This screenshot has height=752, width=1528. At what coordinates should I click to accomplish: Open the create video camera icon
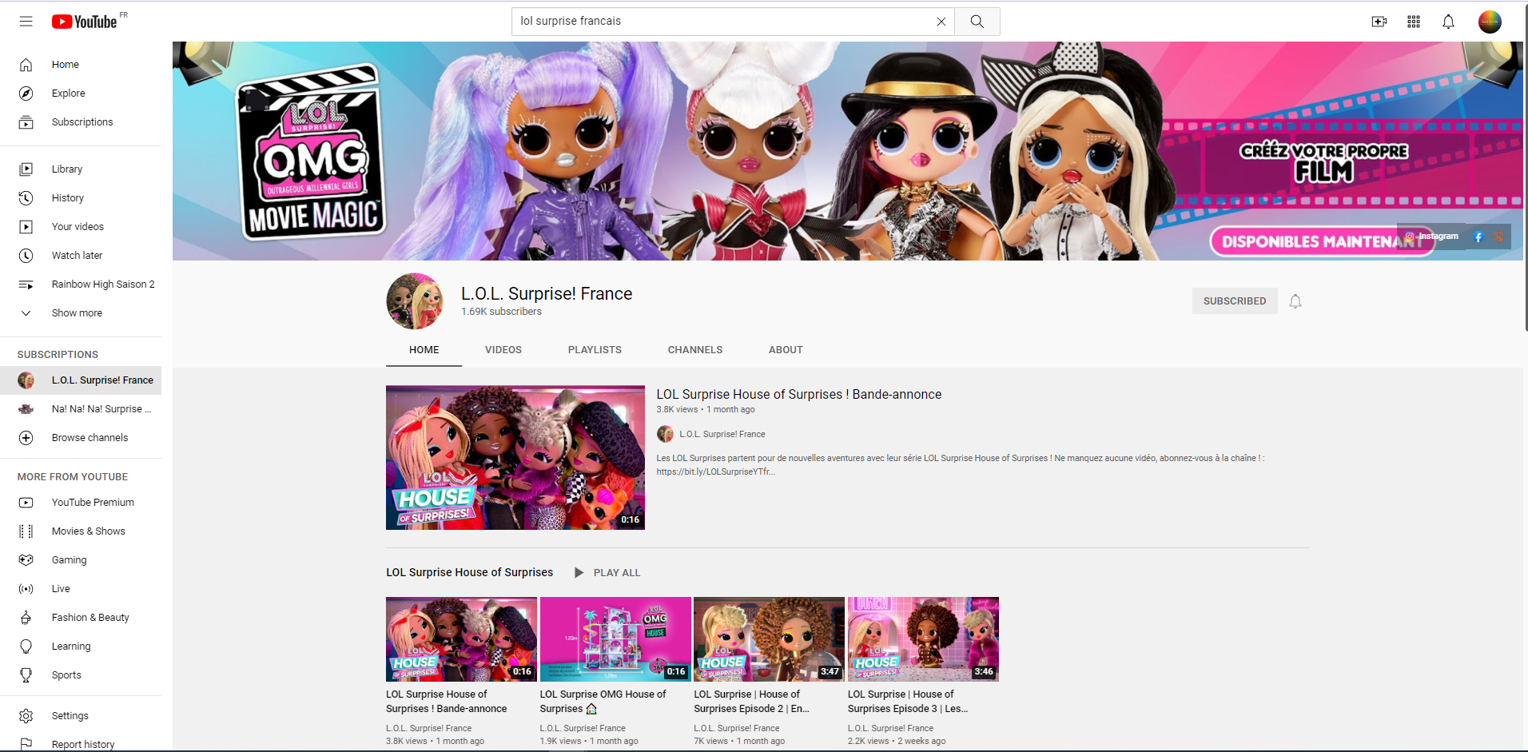click(x=1379, y=22)
